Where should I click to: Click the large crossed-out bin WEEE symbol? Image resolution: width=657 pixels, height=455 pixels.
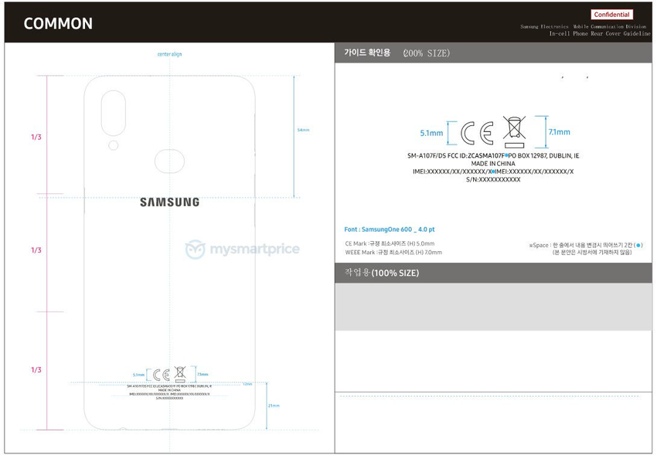514,132
